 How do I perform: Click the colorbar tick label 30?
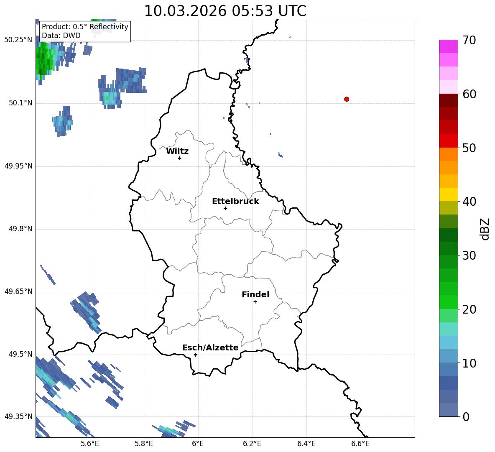click(x=469, y=255)
